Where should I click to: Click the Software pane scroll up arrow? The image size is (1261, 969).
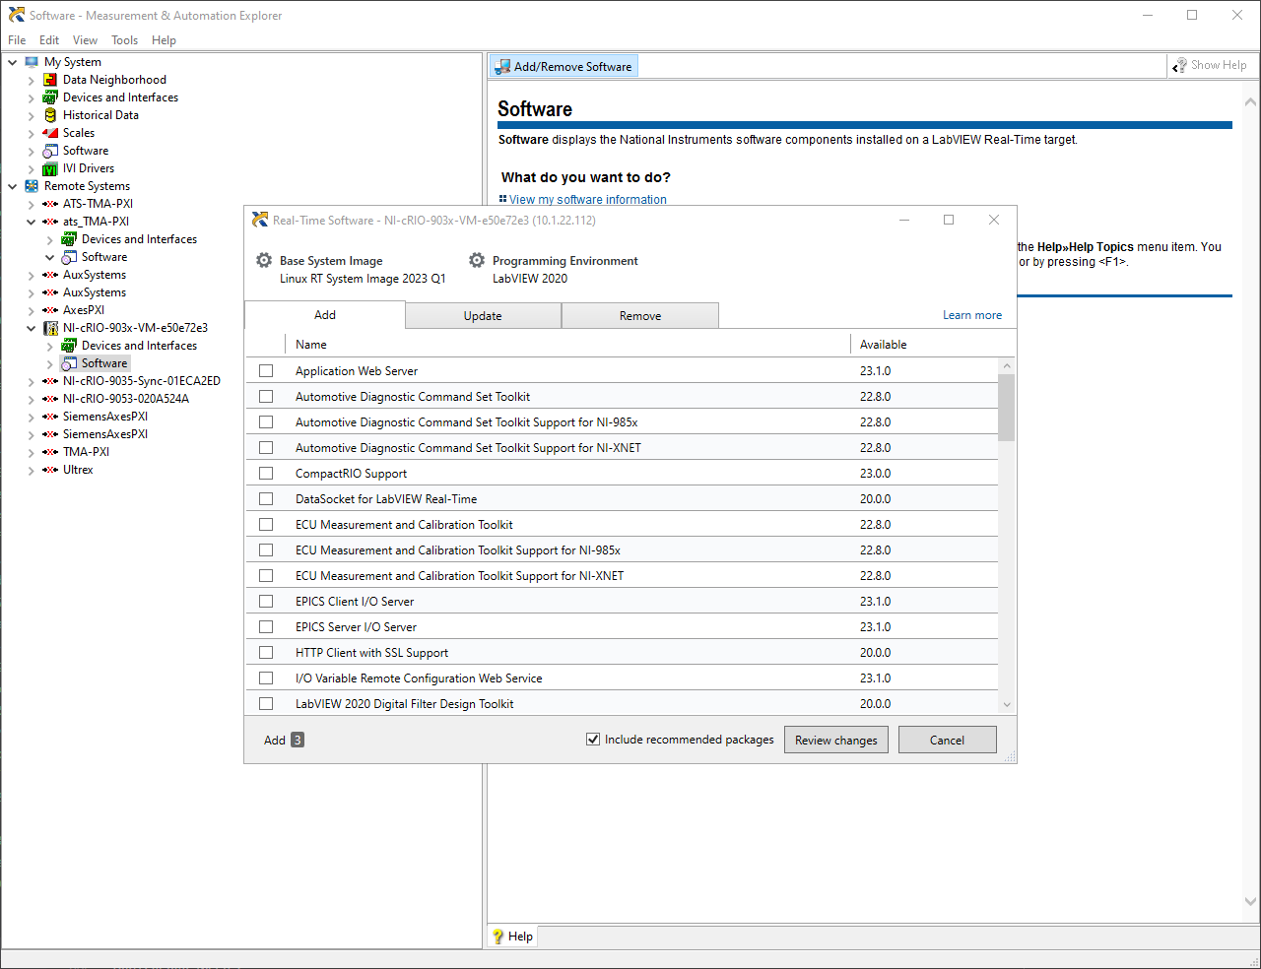click(x=1250, y=101)
